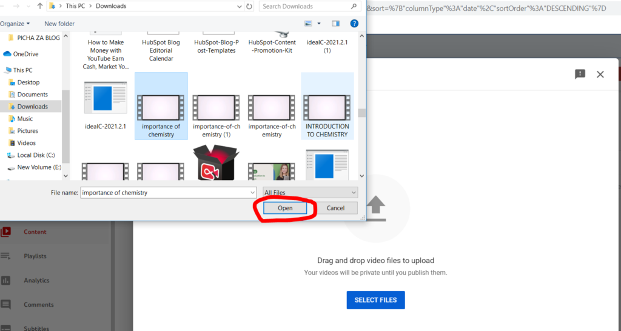The height and width of the screenshot is (331, 621).
Task: Open Pictures in navigation pane
Action: [x=24, y=131]
